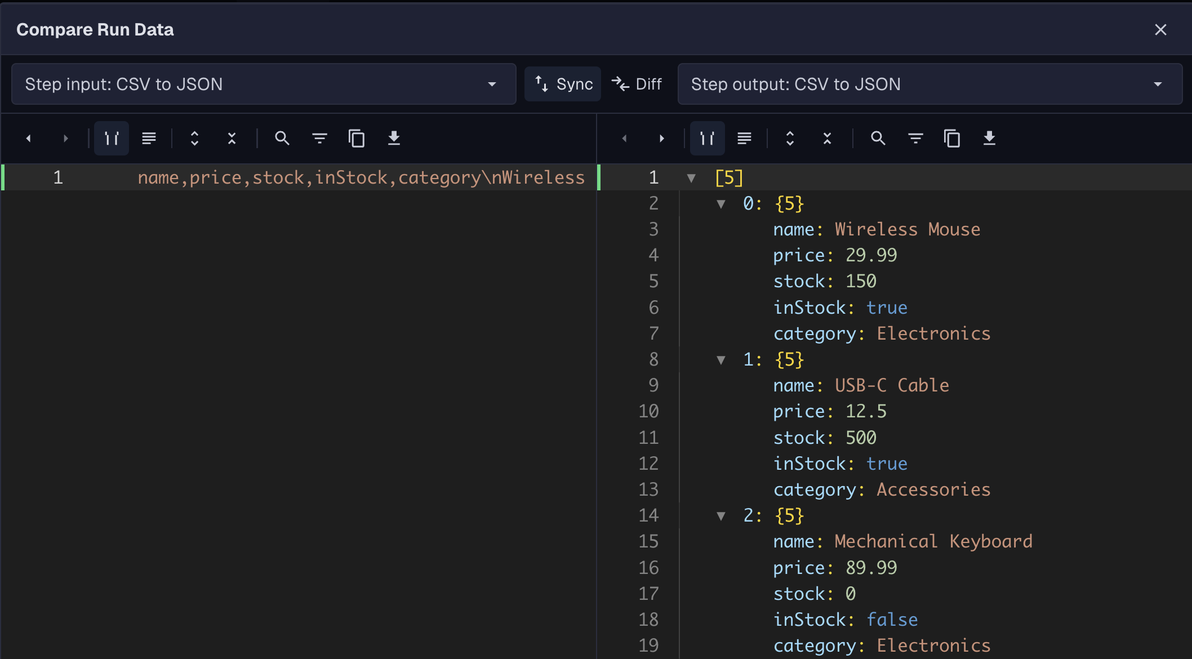Image resolution: width=1192 pixels, height=659 pixels.
Task: Collapse all nodes in right pane
Action: 827,138
